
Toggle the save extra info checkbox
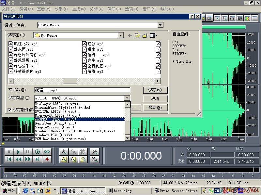click(9, 110)
